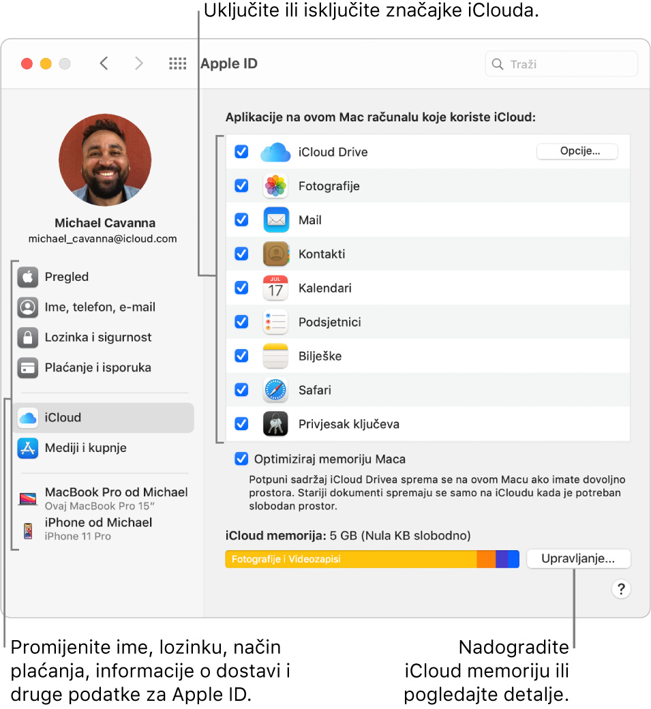Go back with the left chevron
Viewport: 651px width, 709px height.
point(104,63)
